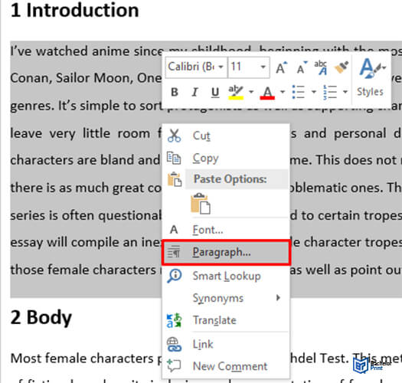The image size is (402, 383).
Task: Open Smart Lookup
Action: click(x=227, y=276)
